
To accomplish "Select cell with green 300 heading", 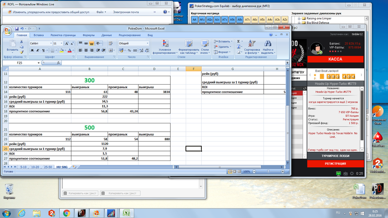I will coord(89,80).
